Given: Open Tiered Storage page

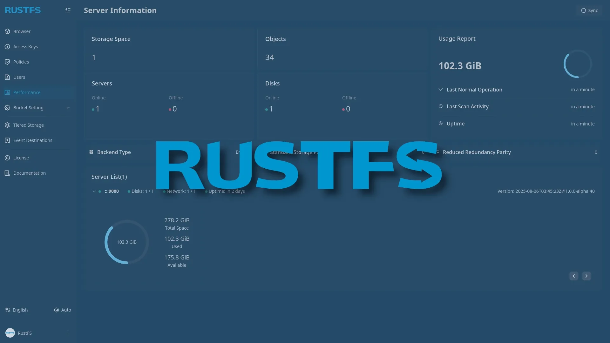Looking at the screenshot, I should pos(38,125).
